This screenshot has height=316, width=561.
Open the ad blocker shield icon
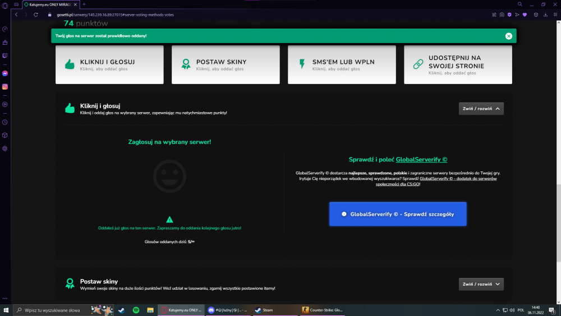click(509, 15)
